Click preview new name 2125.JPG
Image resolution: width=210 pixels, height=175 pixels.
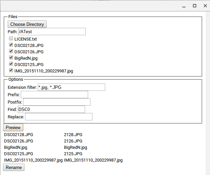73,154
